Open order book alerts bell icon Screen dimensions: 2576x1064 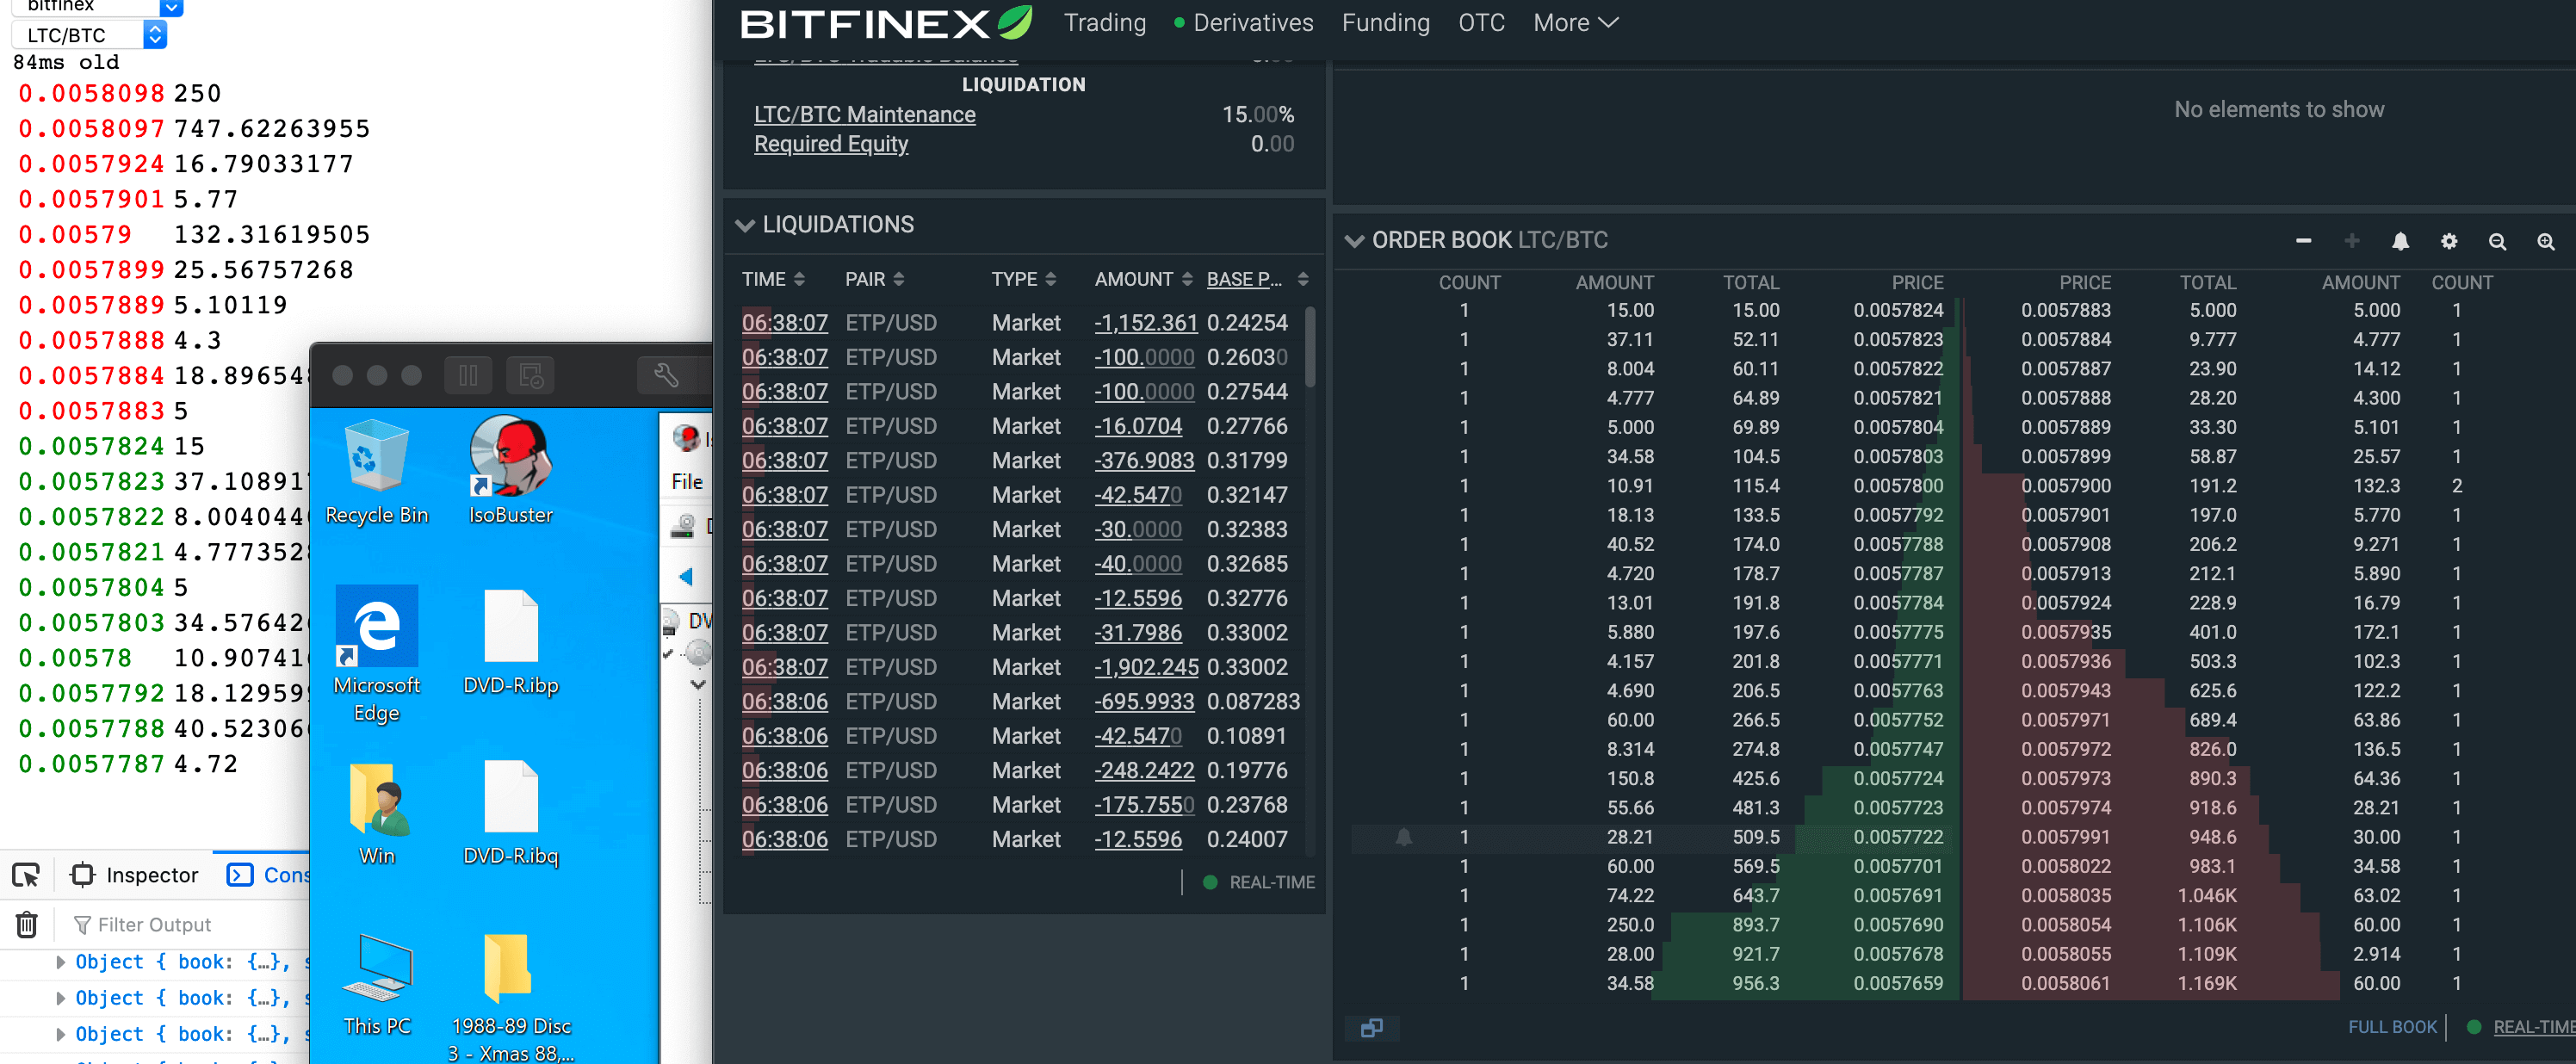[2400, 241]
